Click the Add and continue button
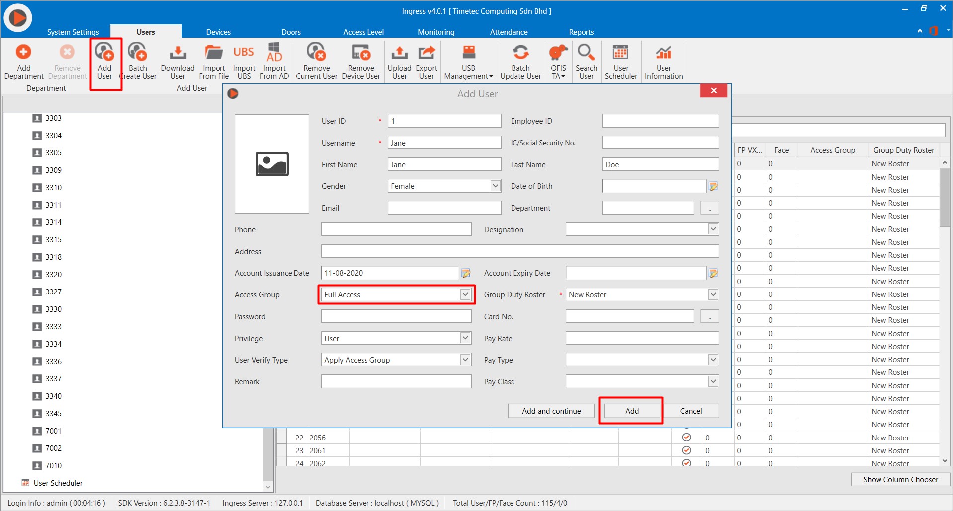 click(551, 411)
